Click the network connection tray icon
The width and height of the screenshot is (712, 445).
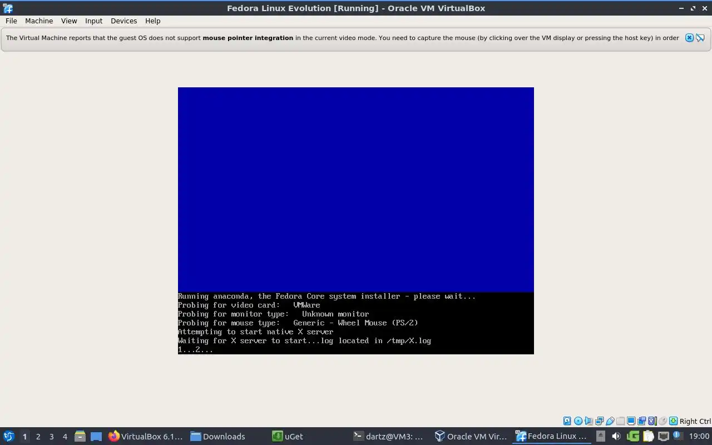coord(663,436)
